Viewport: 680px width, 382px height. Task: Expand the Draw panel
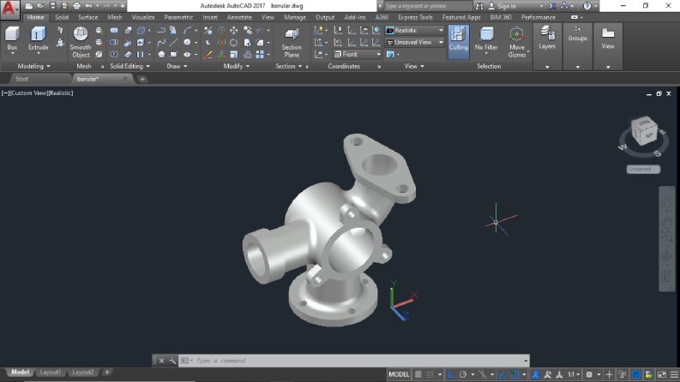click(177, 66)
